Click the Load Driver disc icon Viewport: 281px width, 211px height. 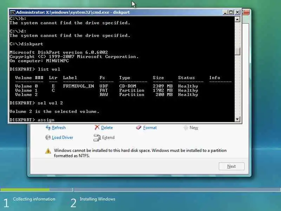point(48,138)
